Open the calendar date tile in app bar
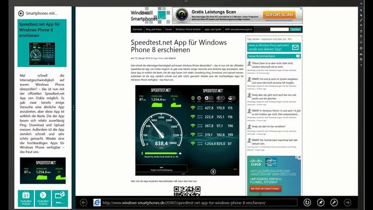This screenshot has height=210, width=373. point(26,198)
